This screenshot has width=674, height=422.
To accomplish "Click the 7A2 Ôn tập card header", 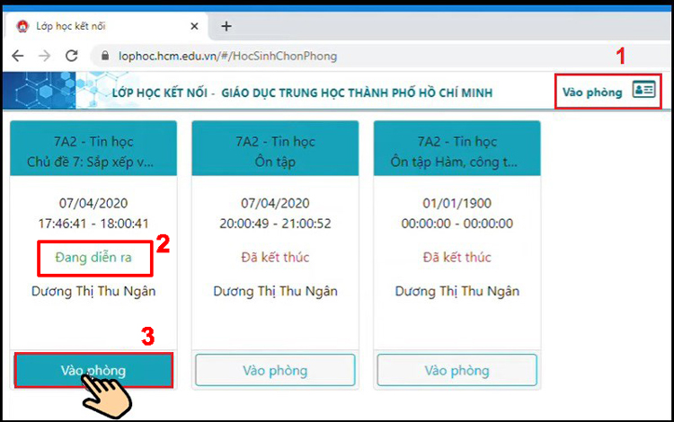I will 275,148.
